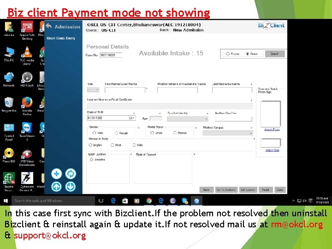The width and height of the screenshot is (332, 249).
Task: Click the First Name input field
Action: coord(125,90)
